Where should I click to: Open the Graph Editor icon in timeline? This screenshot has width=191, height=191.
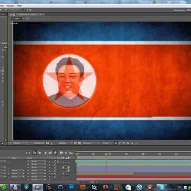[71, 153]
